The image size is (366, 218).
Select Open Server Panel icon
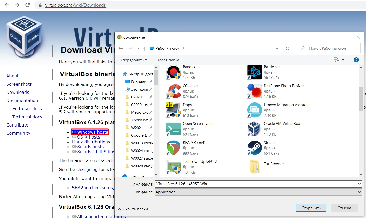click(x=174, y=129)
